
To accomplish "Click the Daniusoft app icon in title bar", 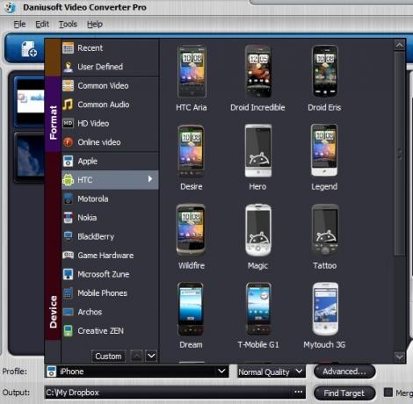I will coord(11,7).
